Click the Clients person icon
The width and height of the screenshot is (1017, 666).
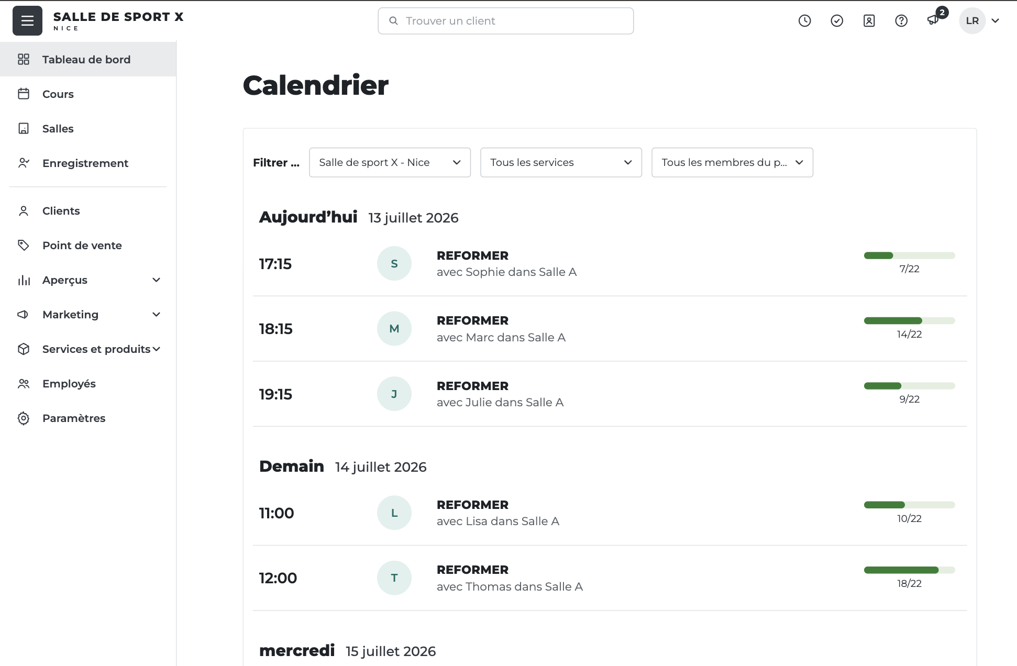coord(24,210)
